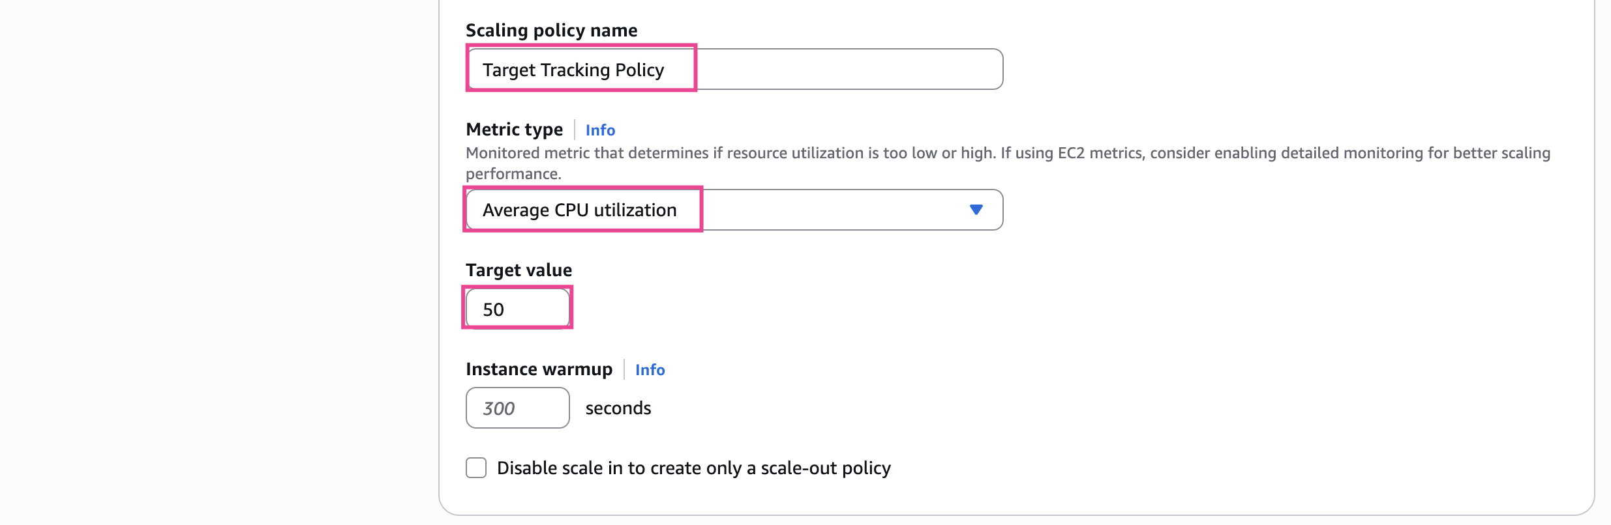Click the 'Average CPU utilization' selected text

(579, 210)
